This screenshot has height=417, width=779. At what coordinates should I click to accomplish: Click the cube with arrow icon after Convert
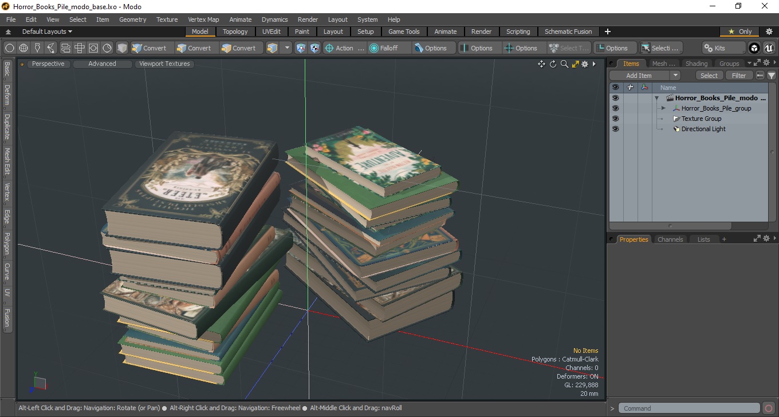click(x=272, y=48)
